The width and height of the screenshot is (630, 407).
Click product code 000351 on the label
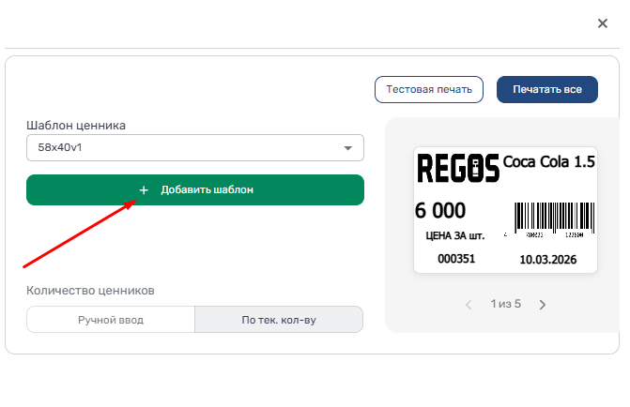456,259
